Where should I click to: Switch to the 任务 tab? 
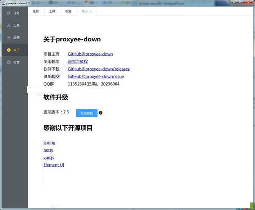36,11
